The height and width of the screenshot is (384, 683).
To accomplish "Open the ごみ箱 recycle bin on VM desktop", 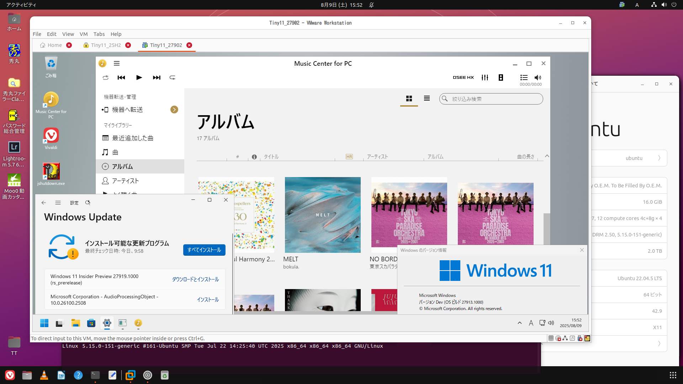I will pos(51,67).
